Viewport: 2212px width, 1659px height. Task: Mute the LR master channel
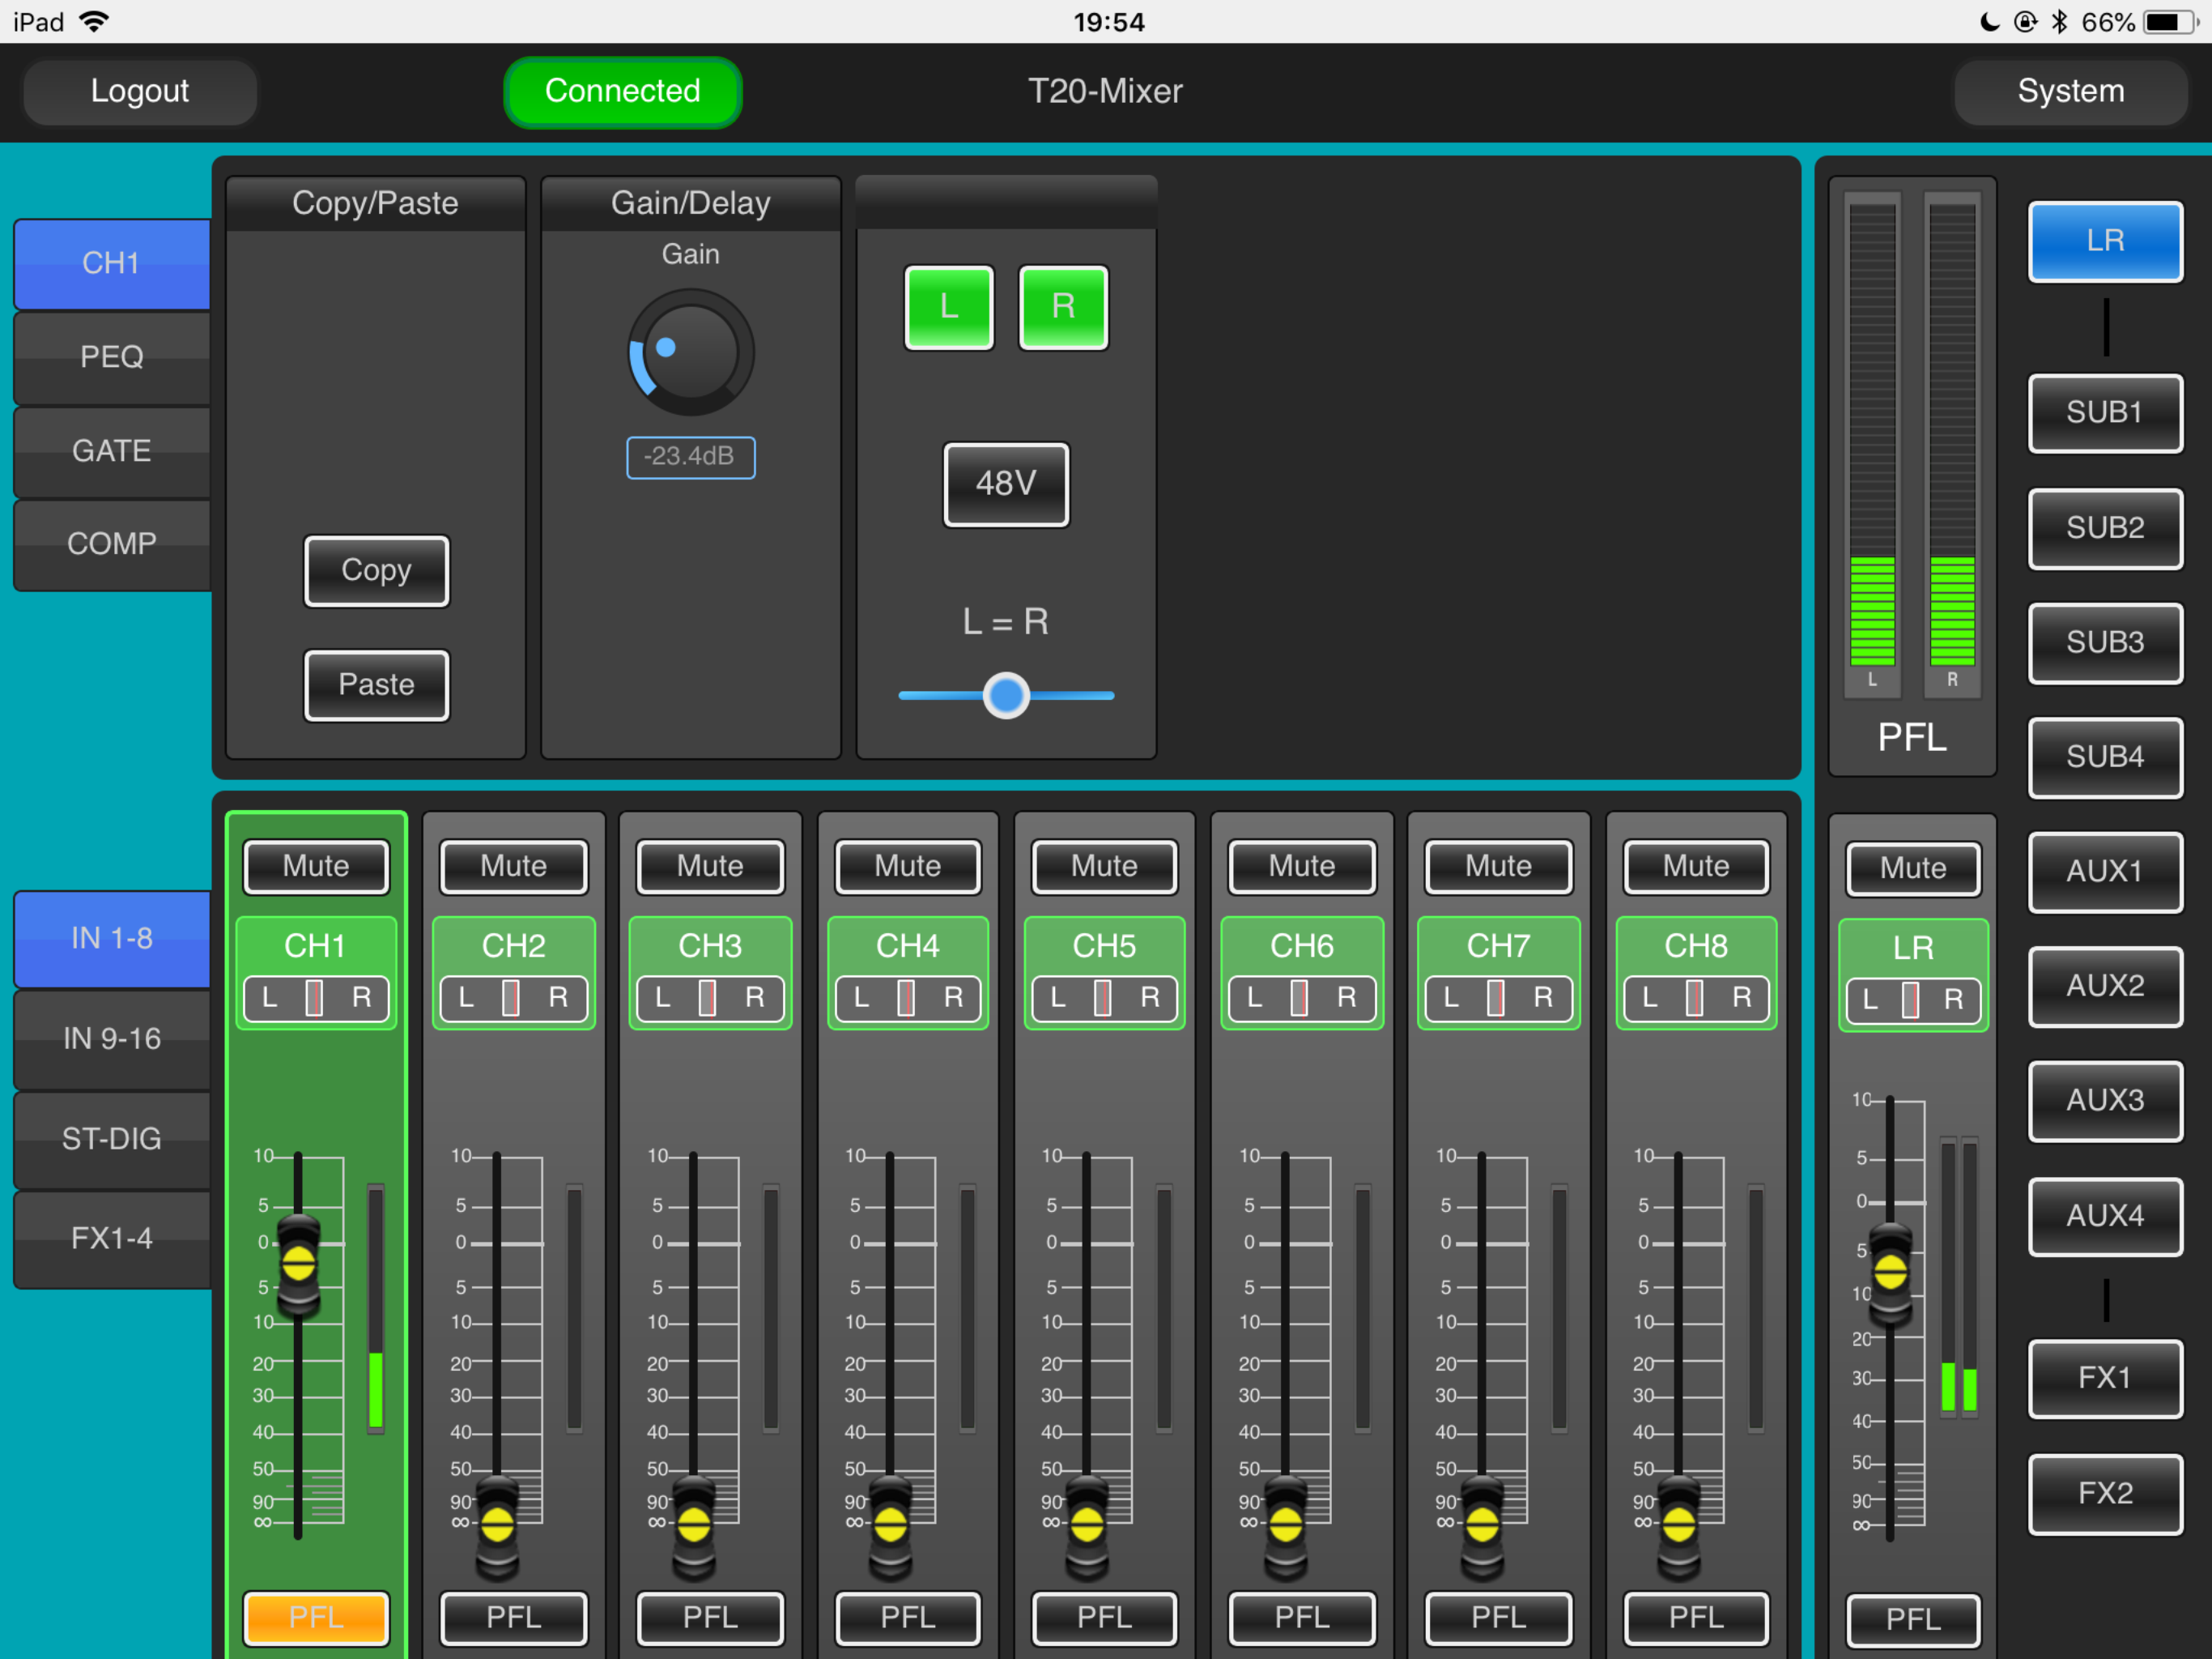[1912, 868]
